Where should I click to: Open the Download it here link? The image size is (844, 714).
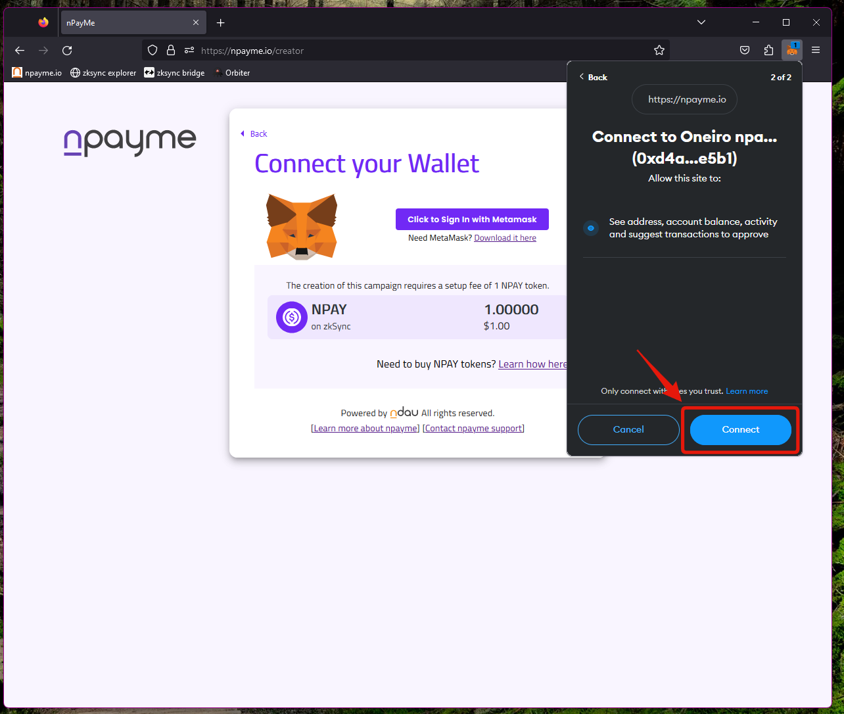[505, 238]
